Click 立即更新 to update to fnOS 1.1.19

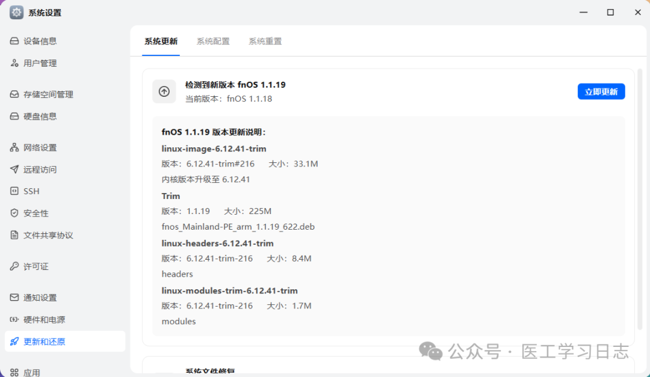pyautogui.click(x=601, y=91)
